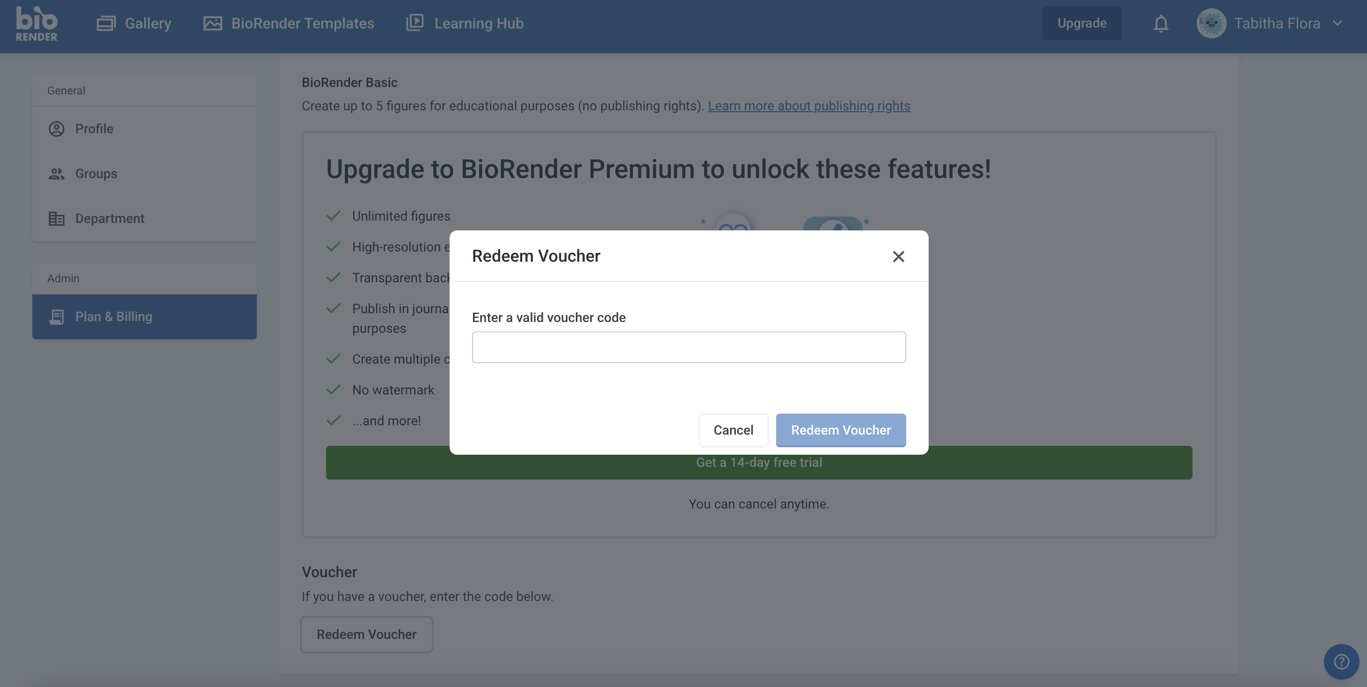
Task: Click the Upgrade button
Action: [x=1082, y=23]
